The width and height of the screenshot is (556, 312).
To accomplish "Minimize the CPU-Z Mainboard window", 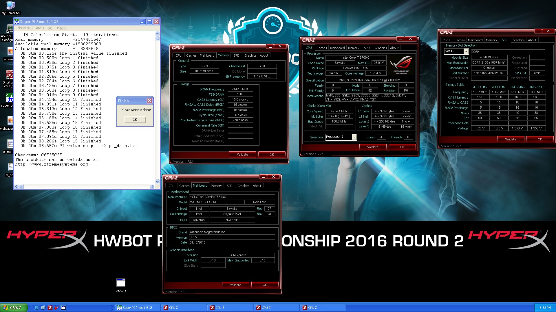I will pyautogui.click(x=263, y=177).
